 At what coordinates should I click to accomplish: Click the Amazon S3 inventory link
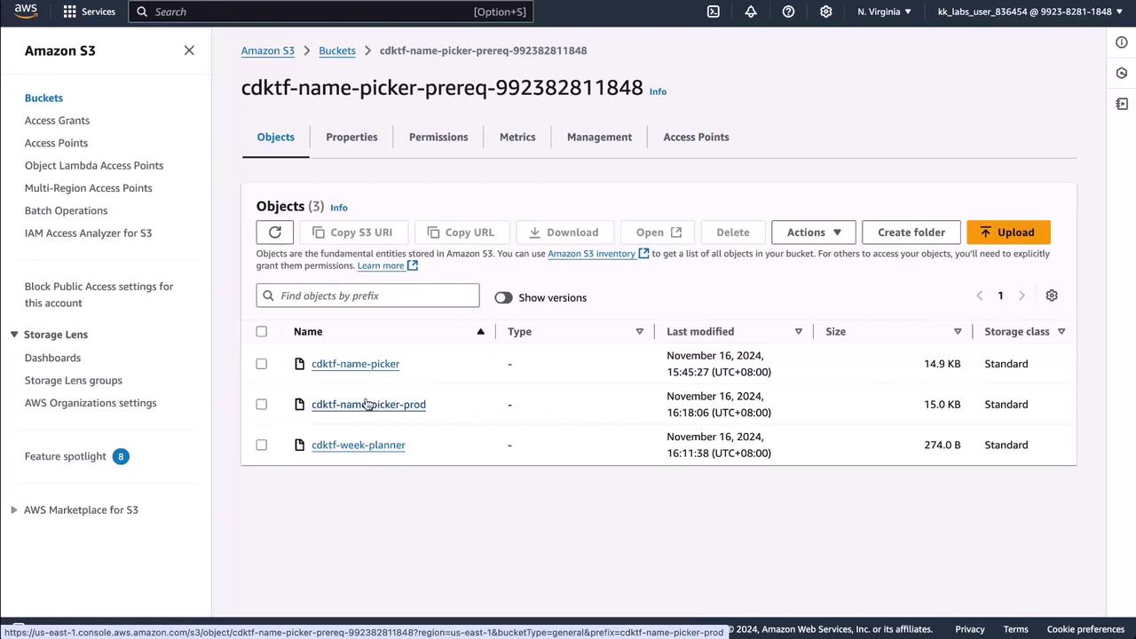pos(591,254)
